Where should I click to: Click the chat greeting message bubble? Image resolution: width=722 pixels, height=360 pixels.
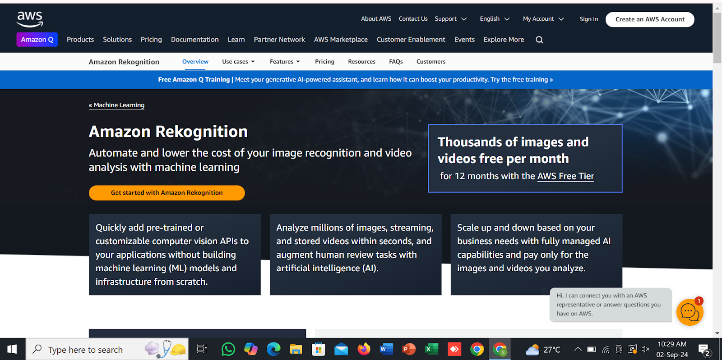click(x=611, y=305)
